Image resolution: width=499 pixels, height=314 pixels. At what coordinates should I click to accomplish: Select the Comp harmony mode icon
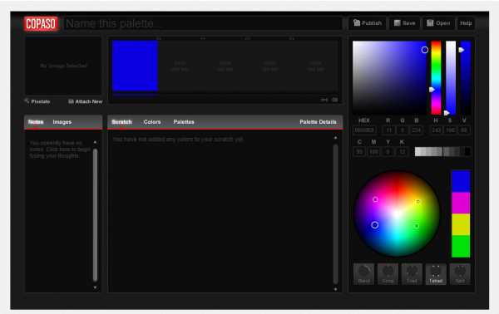click(x=388, y=273)
